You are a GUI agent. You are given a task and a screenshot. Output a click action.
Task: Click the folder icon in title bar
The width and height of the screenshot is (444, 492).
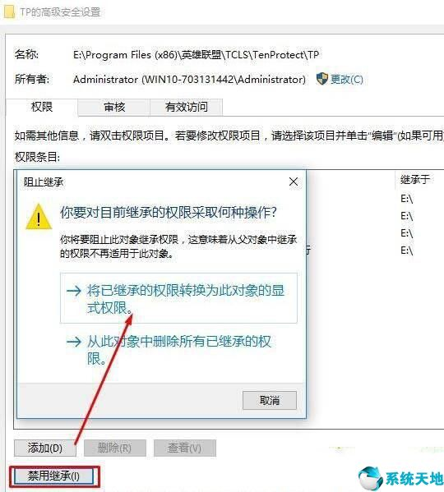[9, 12]
